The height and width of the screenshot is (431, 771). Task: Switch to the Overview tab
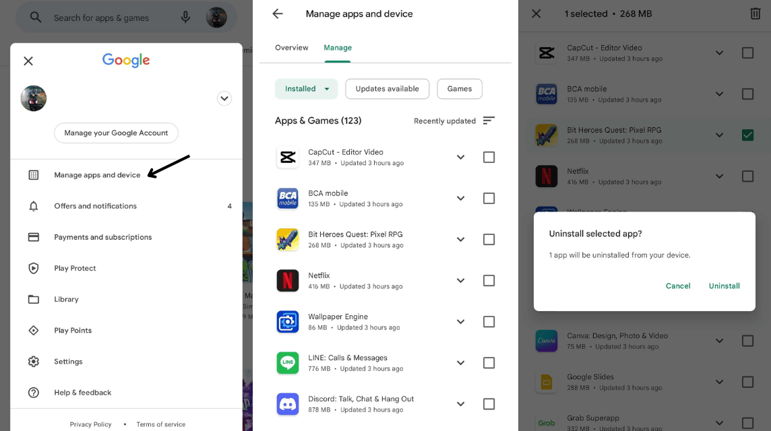292,48
